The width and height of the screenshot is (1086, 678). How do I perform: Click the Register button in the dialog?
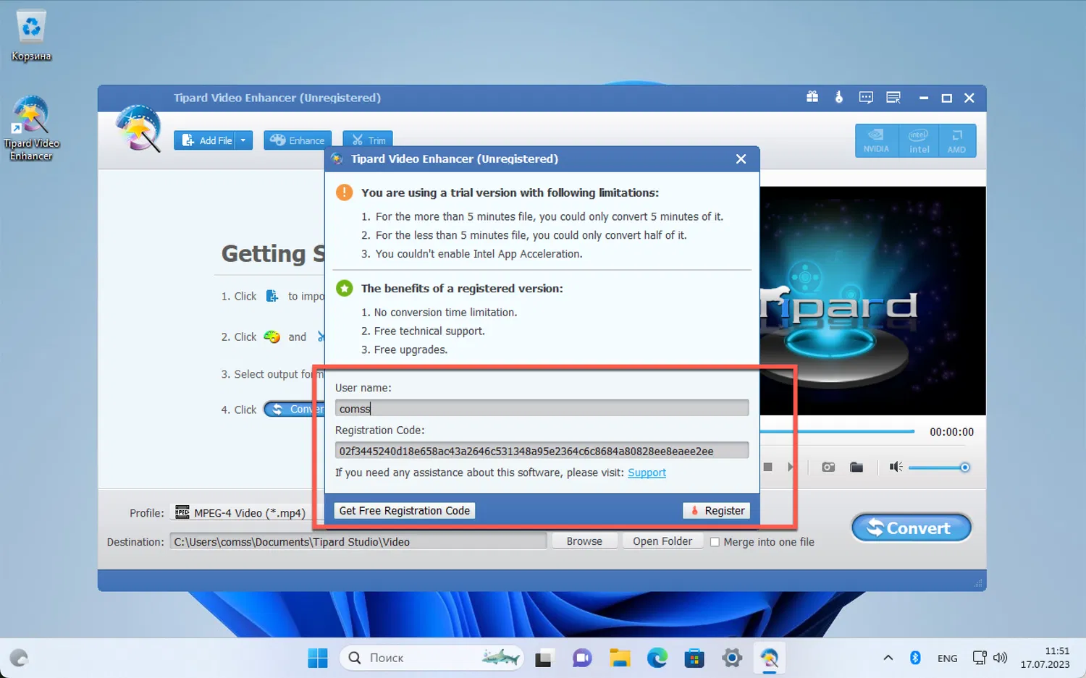coord(716,511)
